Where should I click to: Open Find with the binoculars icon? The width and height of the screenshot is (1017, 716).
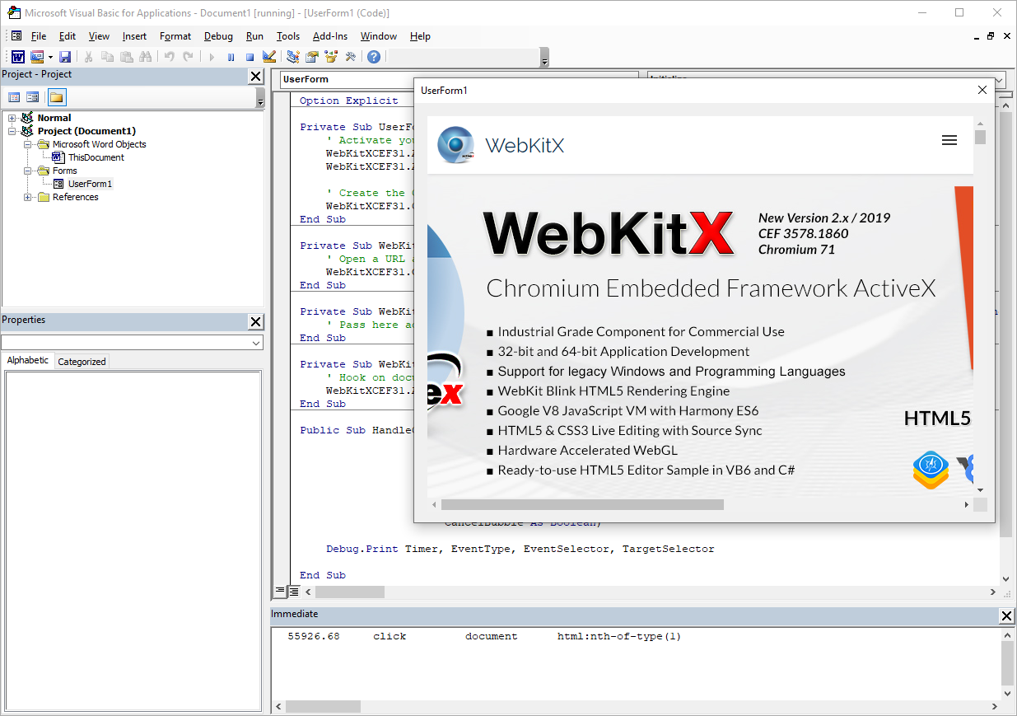coord(145,57)
